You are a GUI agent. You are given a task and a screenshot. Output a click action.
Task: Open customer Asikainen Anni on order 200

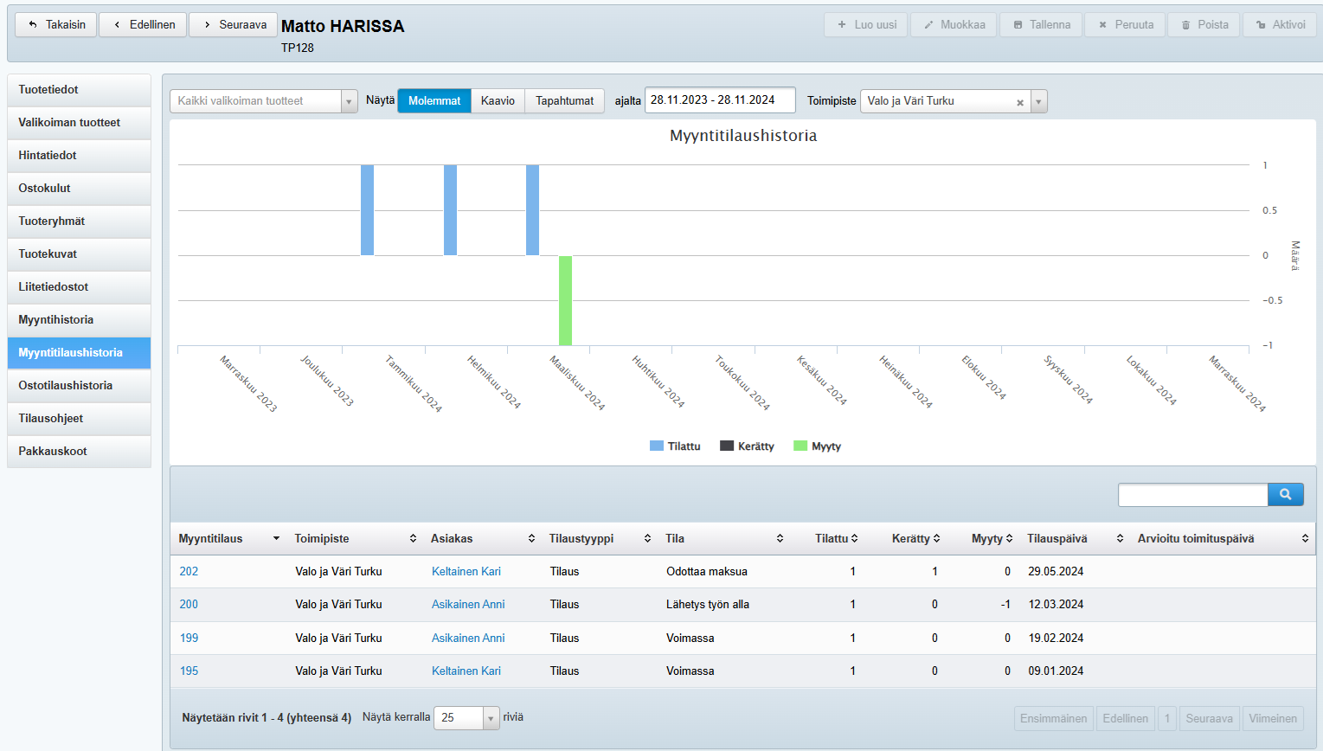point(468,604)
